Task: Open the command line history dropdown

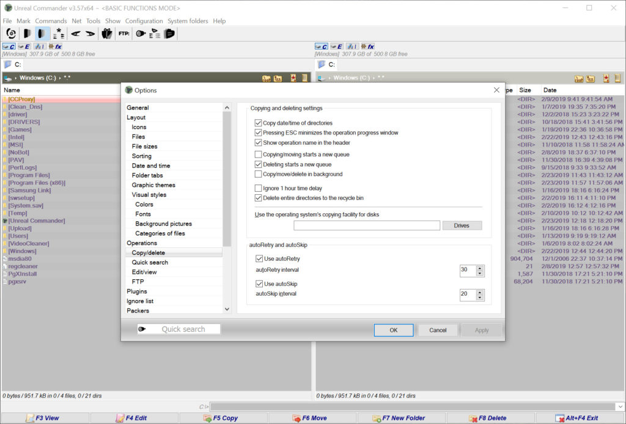Action: [620, 406]
